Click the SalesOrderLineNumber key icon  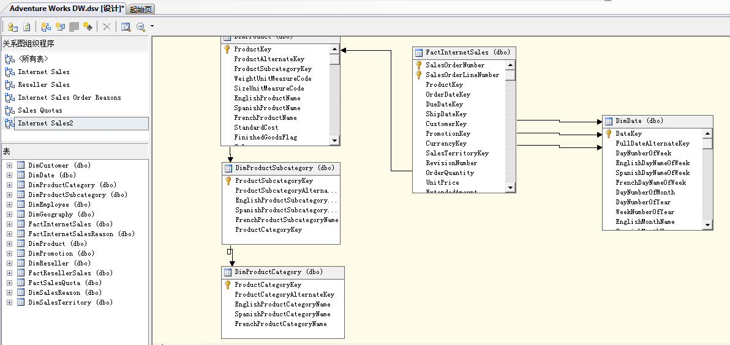(418, 75)
